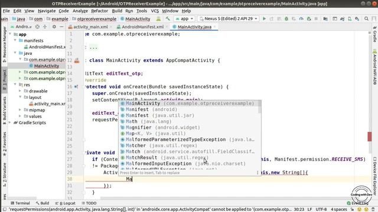The width and height of the screenshot is (378, 212).
Task: Open the Resource Manager side panel
Action: (x=4, y=44)
